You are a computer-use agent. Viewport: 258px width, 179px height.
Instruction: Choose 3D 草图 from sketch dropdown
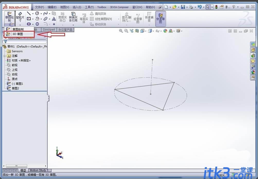(x=19, y=34)
